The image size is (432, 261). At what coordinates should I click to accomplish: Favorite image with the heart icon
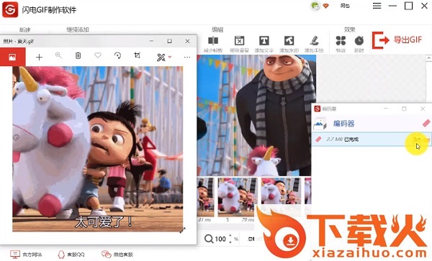[x=98, y=55]
